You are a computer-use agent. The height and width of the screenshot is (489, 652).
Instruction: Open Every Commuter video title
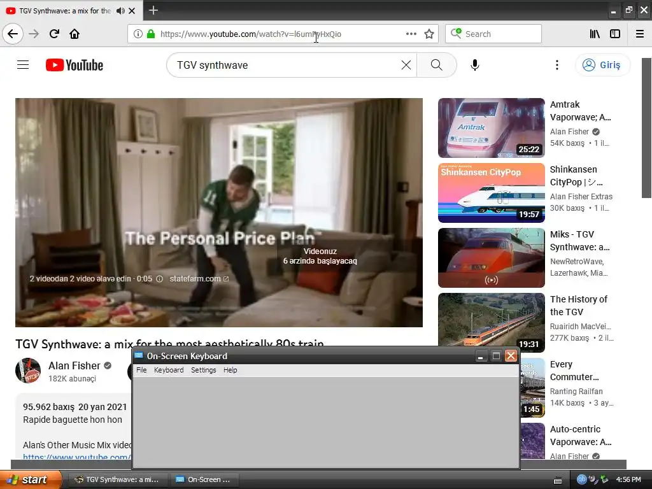click(574, 371)
